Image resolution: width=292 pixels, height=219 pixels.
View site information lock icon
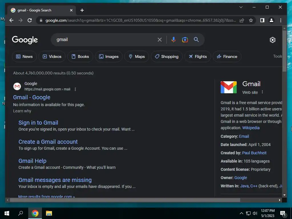pyautogui.click(x=41, y=20)
